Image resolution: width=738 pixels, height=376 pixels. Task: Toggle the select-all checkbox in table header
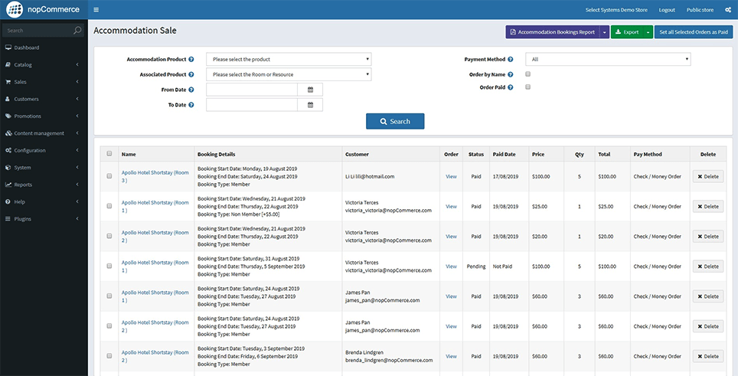[x=109, y=153]
